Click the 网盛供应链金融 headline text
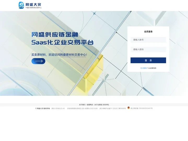The height and width of the screenshot is (141, 188). 55,34
